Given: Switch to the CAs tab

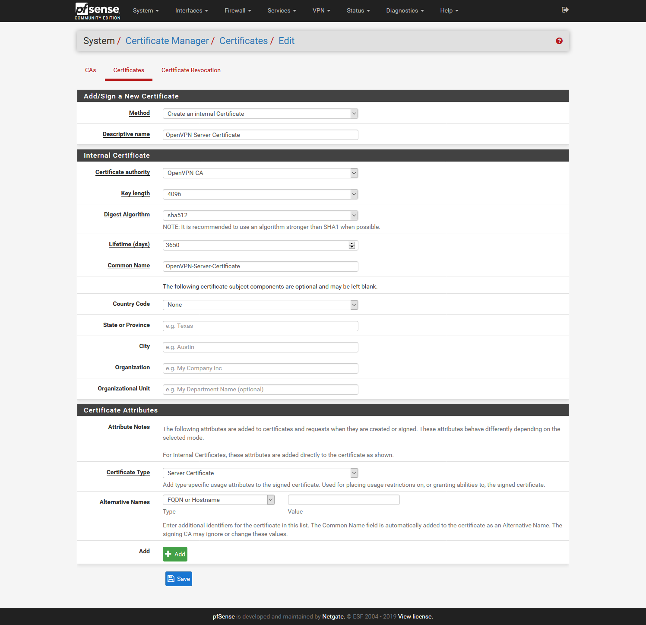Looking at the screenshot, I should [91, 70].
